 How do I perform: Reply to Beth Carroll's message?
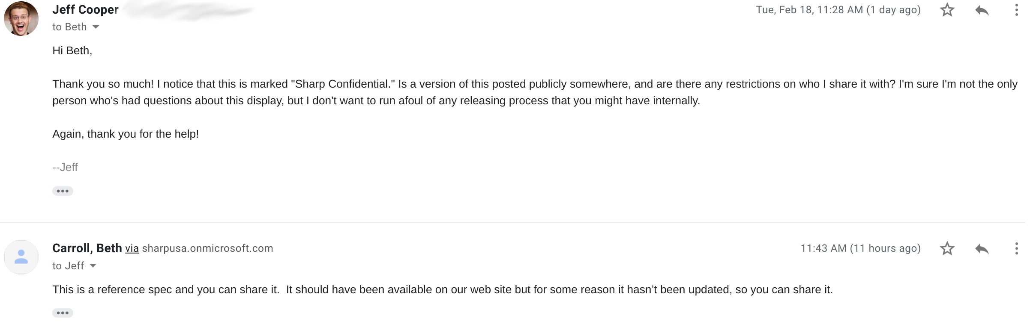coord(982,248)
